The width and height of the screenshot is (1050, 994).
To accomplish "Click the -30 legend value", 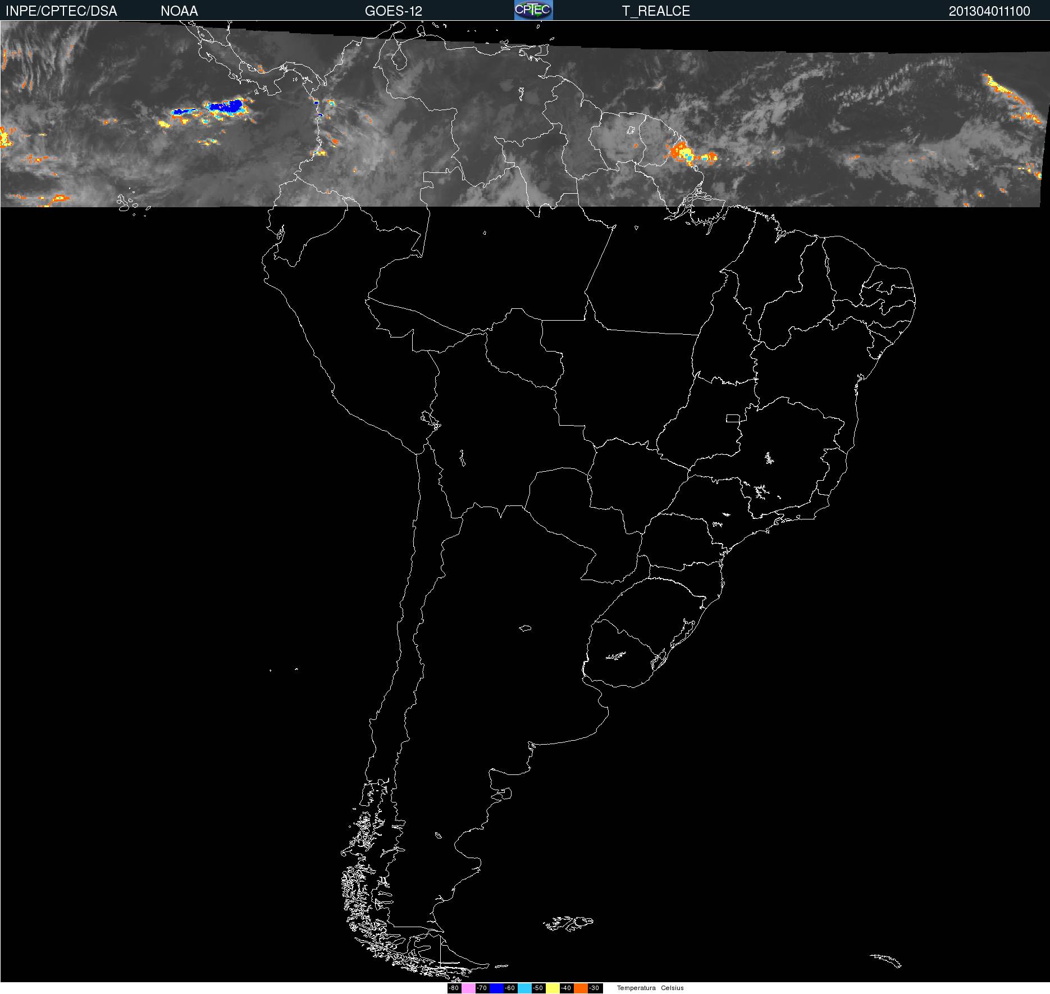I will pos(595,988).
